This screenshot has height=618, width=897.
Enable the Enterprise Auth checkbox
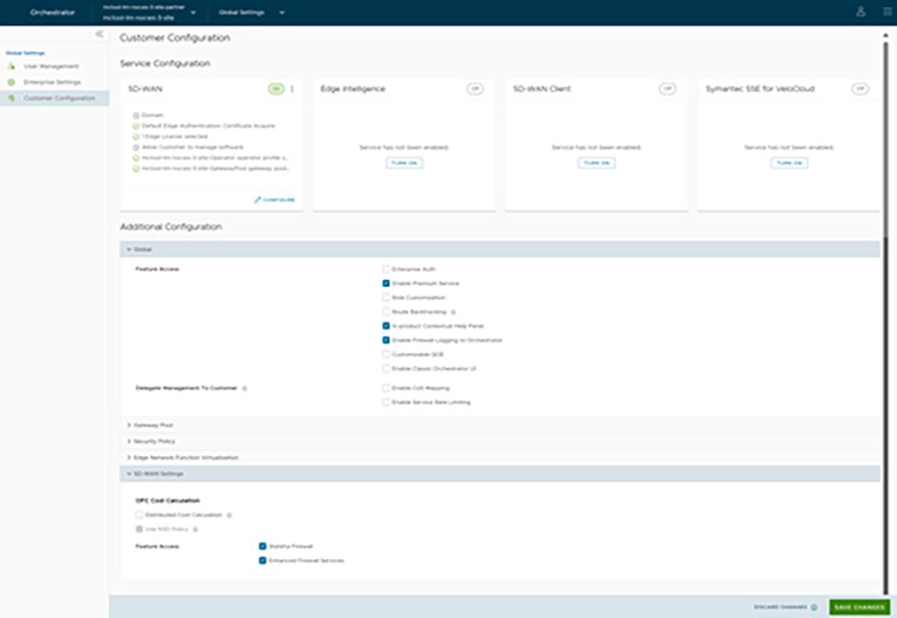coord(387,269)
